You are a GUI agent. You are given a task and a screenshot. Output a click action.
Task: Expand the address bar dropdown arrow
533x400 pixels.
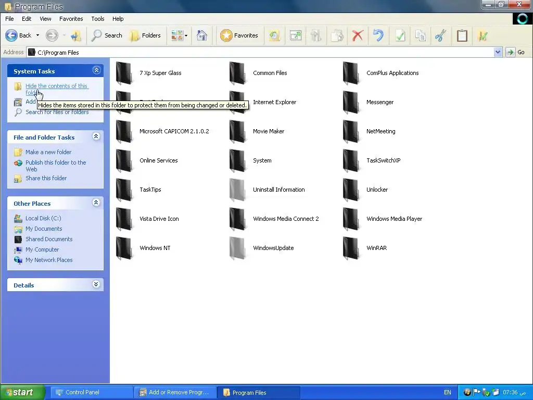tap(498, 53)
